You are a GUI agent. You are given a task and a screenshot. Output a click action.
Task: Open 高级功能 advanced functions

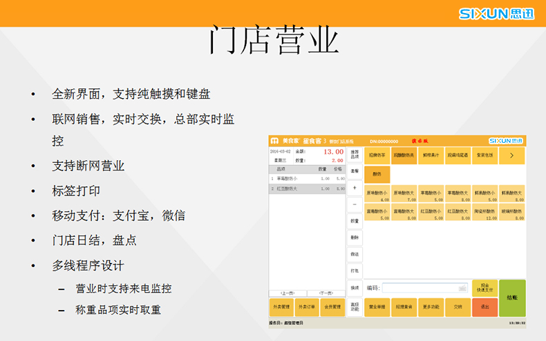click(355, 306)
